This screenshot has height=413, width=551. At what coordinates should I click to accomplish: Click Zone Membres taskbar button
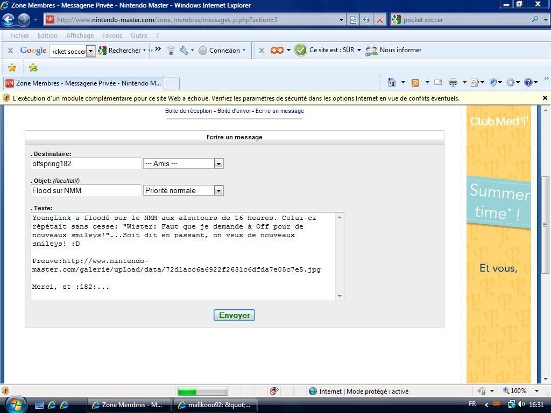[129, 405]
